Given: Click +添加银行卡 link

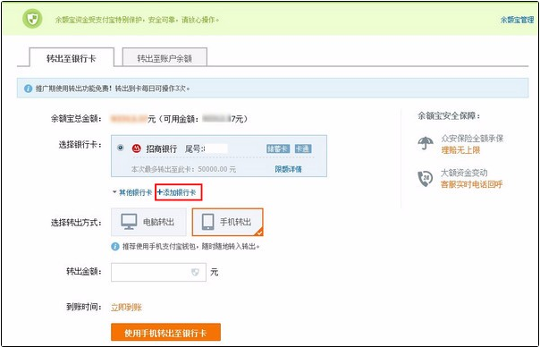Looking at the screenshot, I should [177, 192].
